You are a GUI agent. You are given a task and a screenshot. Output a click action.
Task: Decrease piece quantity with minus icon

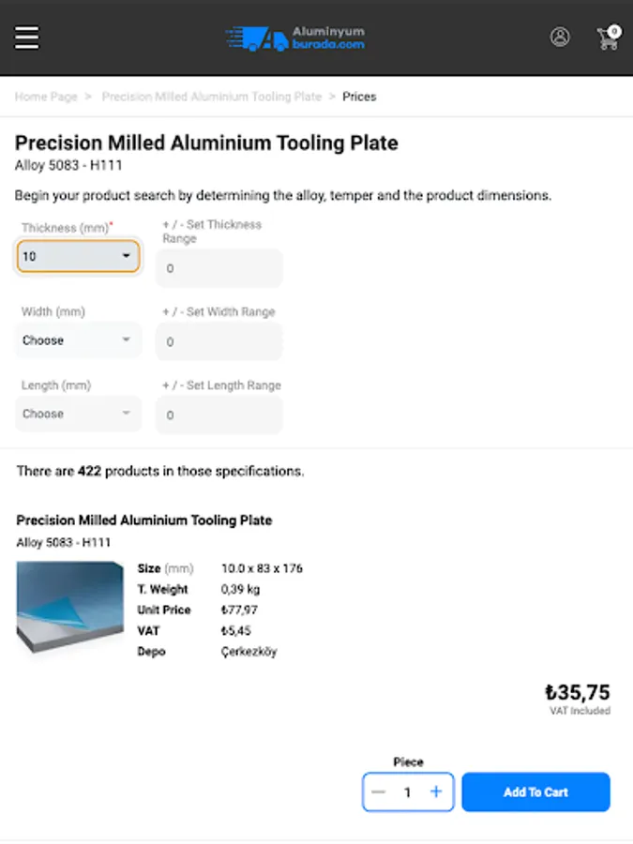379,792
